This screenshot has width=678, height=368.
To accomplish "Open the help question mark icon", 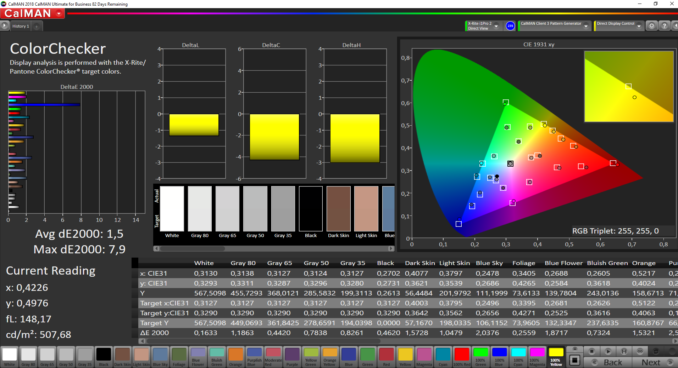I will pos(664,26).
